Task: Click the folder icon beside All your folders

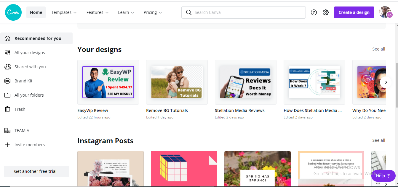Action: (7, 95)
